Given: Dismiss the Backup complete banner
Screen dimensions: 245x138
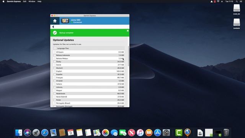Looking at the screenshot, I should [x=127, y=31].
